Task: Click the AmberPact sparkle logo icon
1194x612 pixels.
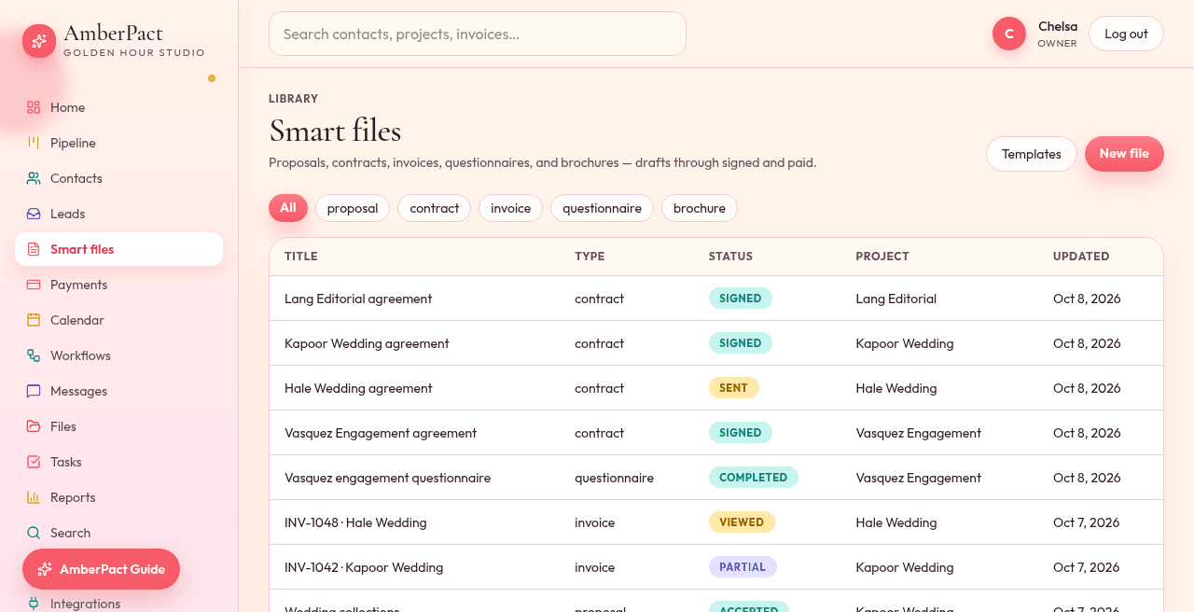Action: [x=39, y=41]
